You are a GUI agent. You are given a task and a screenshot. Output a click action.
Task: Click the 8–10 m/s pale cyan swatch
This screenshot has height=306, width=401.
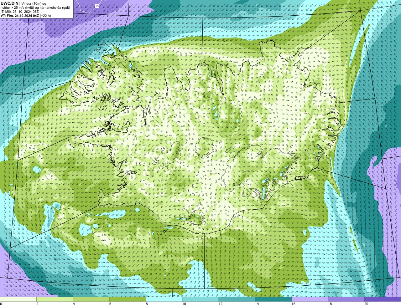pyautogui.click(x=164, y=299)
